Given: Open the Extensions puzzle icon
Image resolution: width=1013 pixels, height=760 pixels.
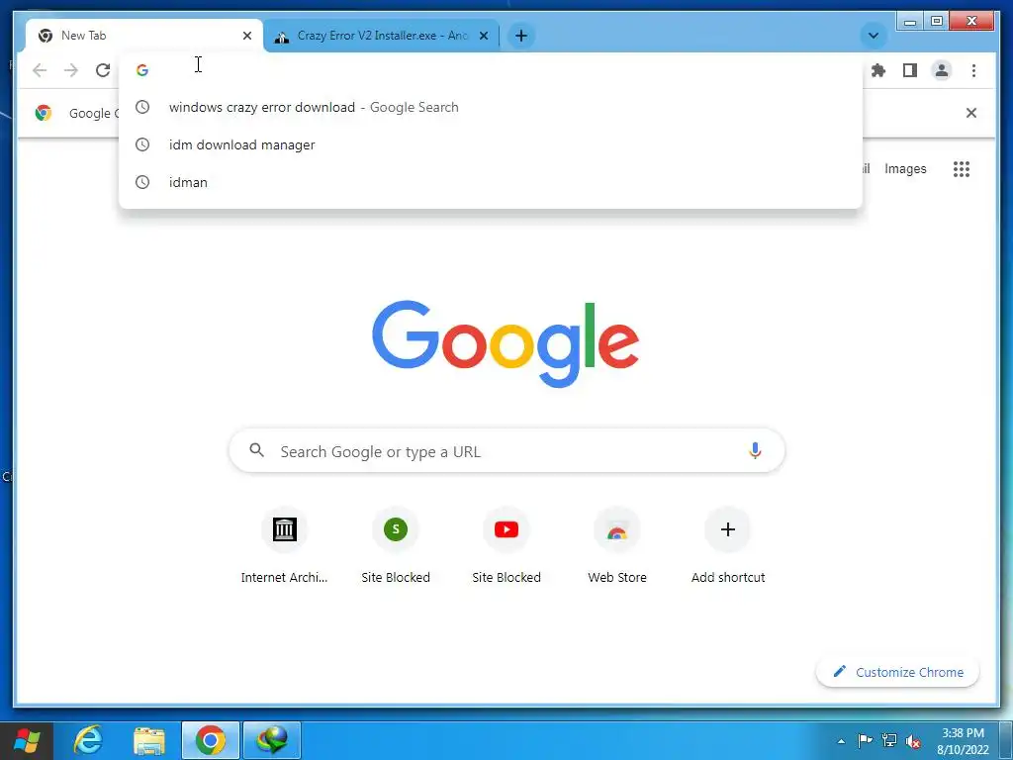Looking at the screenshot, I should click(878, 70).
